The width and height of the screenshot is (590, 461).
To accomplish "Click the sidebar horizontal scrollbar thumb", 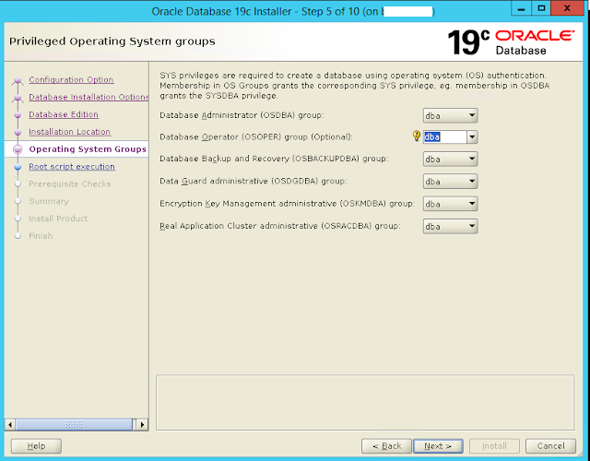I will [x=74, y=425].
